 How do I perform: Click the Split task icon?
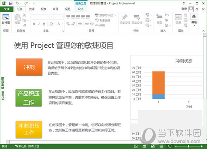tap(80, 24)
